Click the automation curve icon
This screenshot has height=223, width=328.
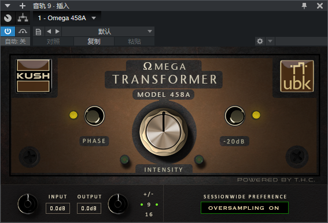(x=23, y=32)
